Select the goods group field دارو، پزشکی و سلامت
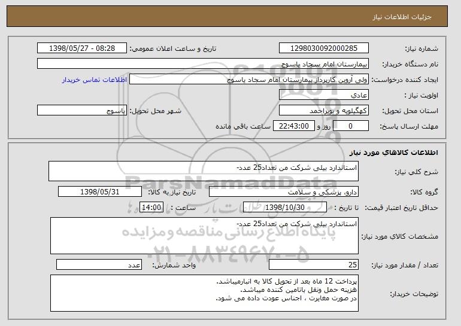The height and width of the screenshot is (326, 461). [284, 192]
